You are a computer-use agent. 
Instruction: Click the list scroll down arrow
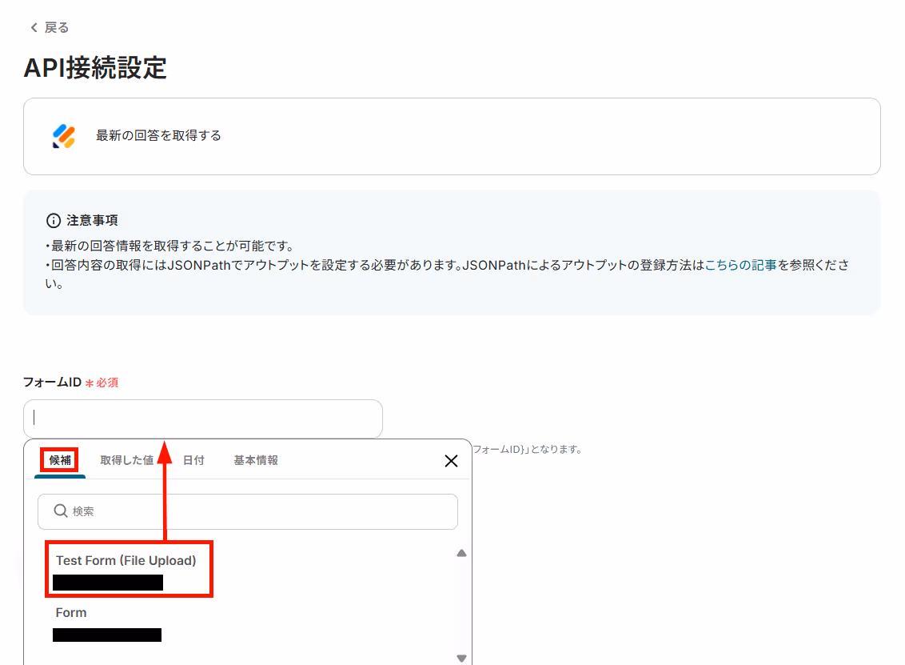pos(462,658)
